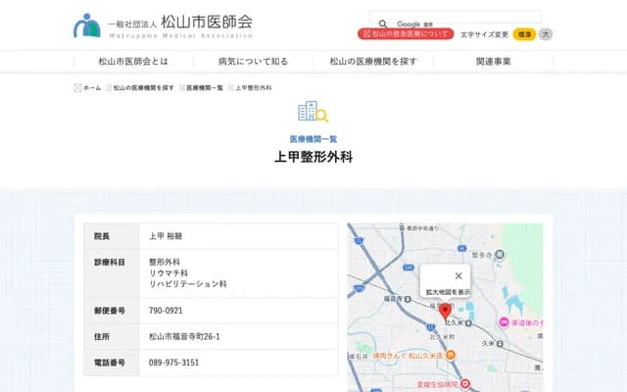Close the map info popup
Screen dimensions: 627x392
coord(458,275)
